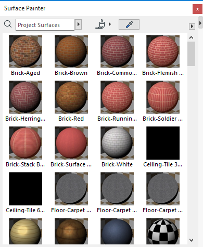Click the Brick-White label text
The width and height of the screenshot is (203, 247).
[117, 164]
